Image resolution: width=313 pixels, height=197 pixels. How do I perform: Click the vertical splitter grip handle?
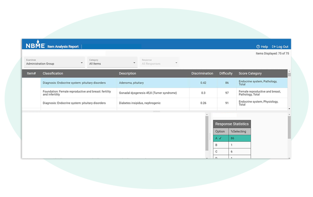(209, 136)
